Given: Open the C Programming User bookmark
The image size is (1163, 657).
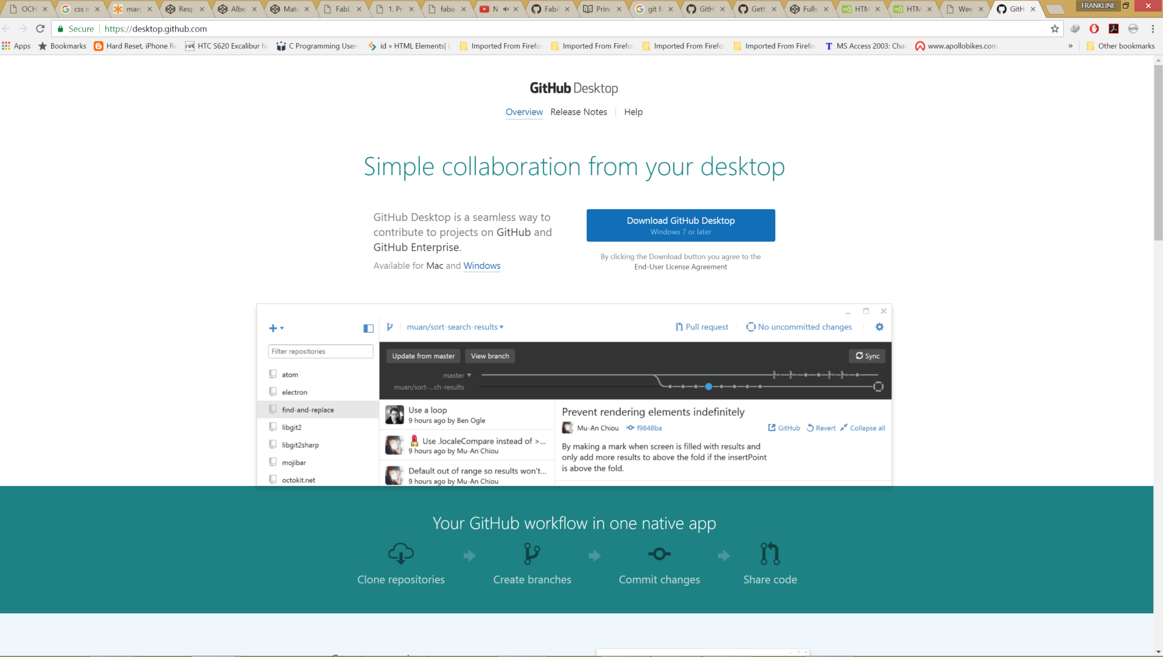Looking at the screenshot, I should coord(318,46).
